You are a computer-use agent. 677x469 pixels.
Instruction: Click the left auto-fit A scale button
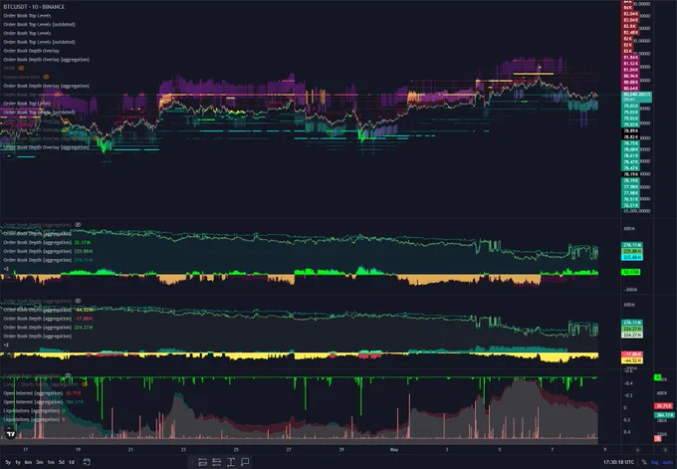point(637,450)
